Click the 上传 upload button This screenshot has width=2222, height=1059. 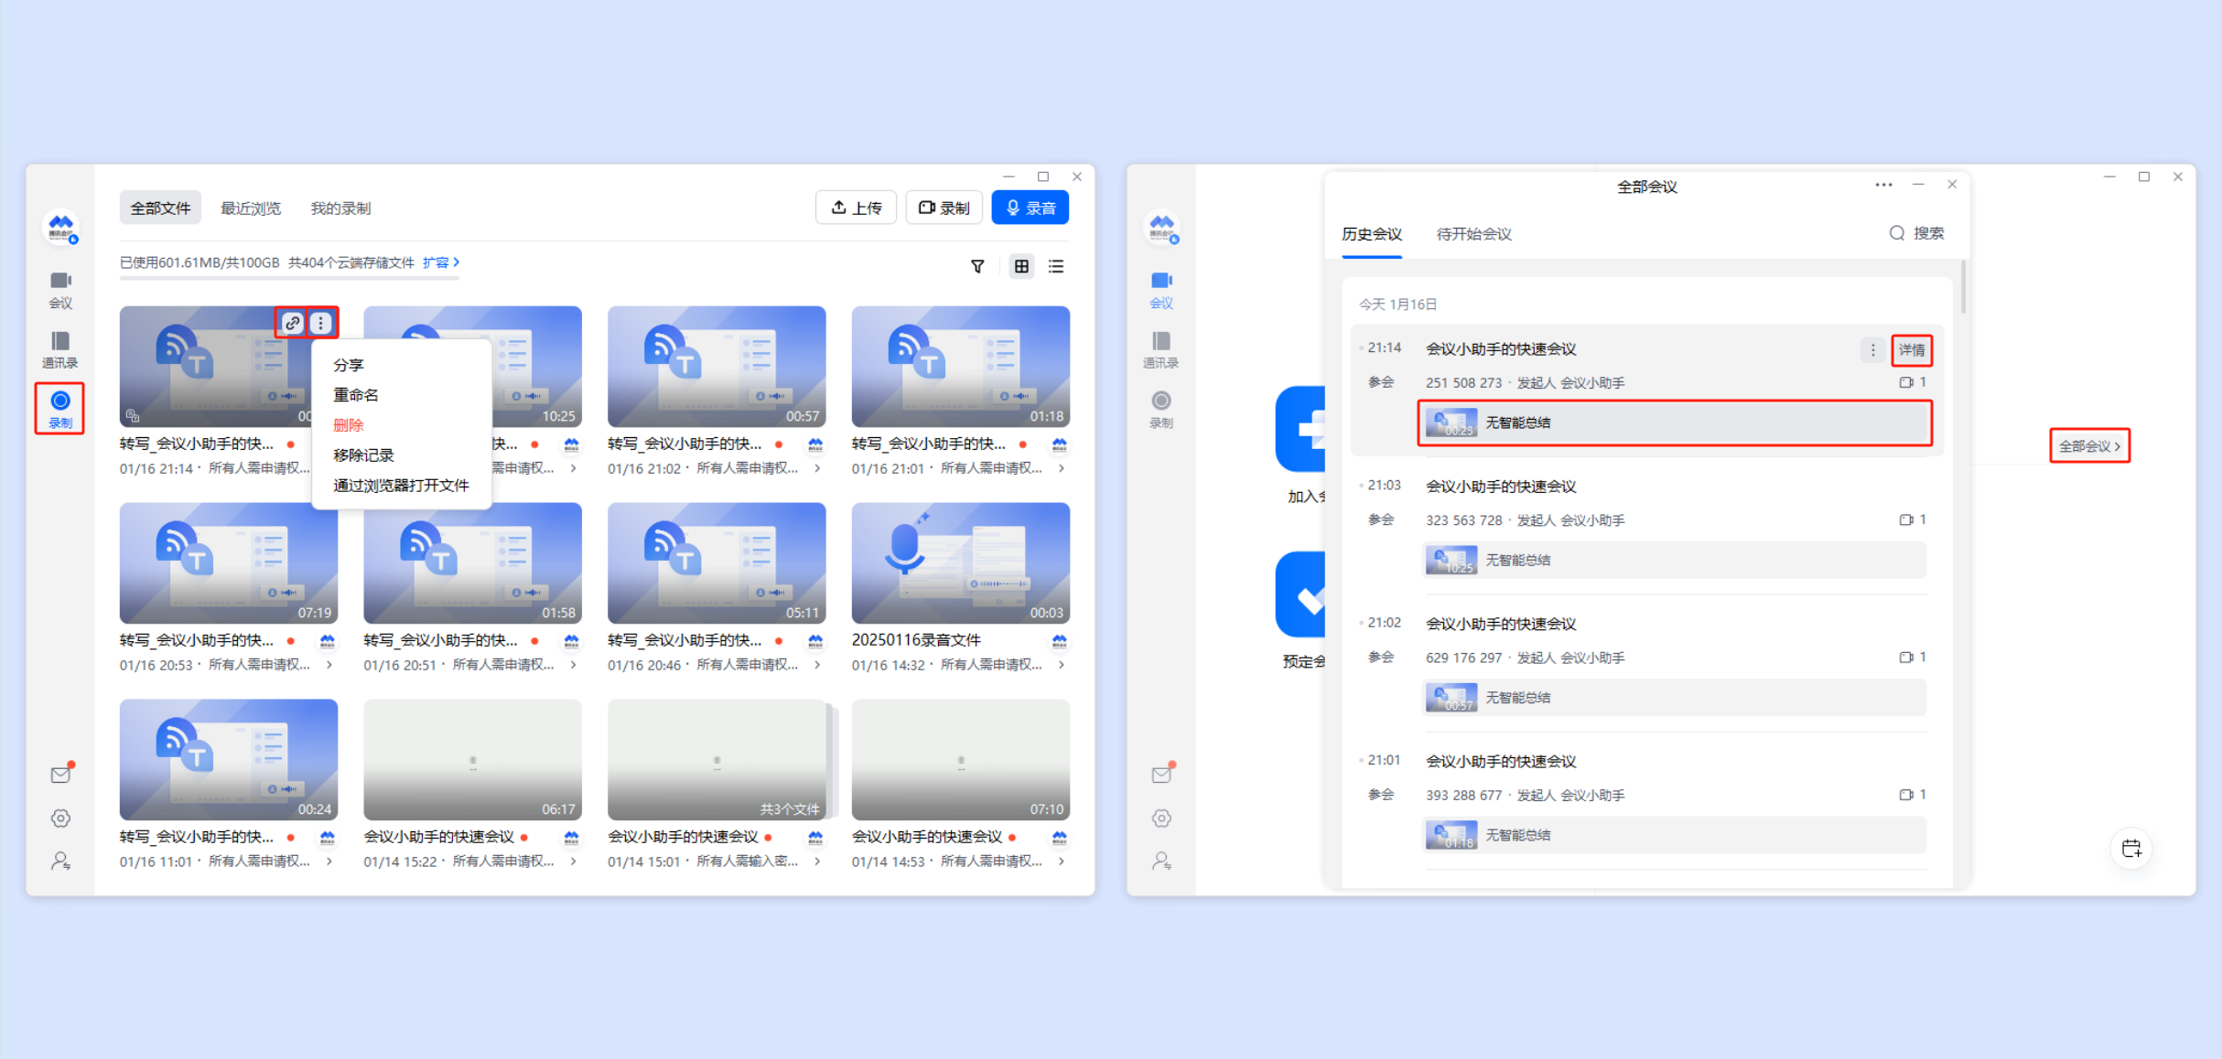856,208
